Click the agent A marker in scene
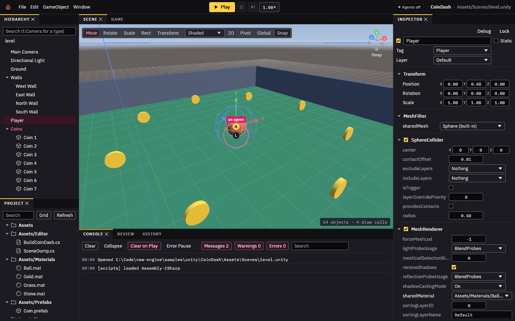 point(236,127)
